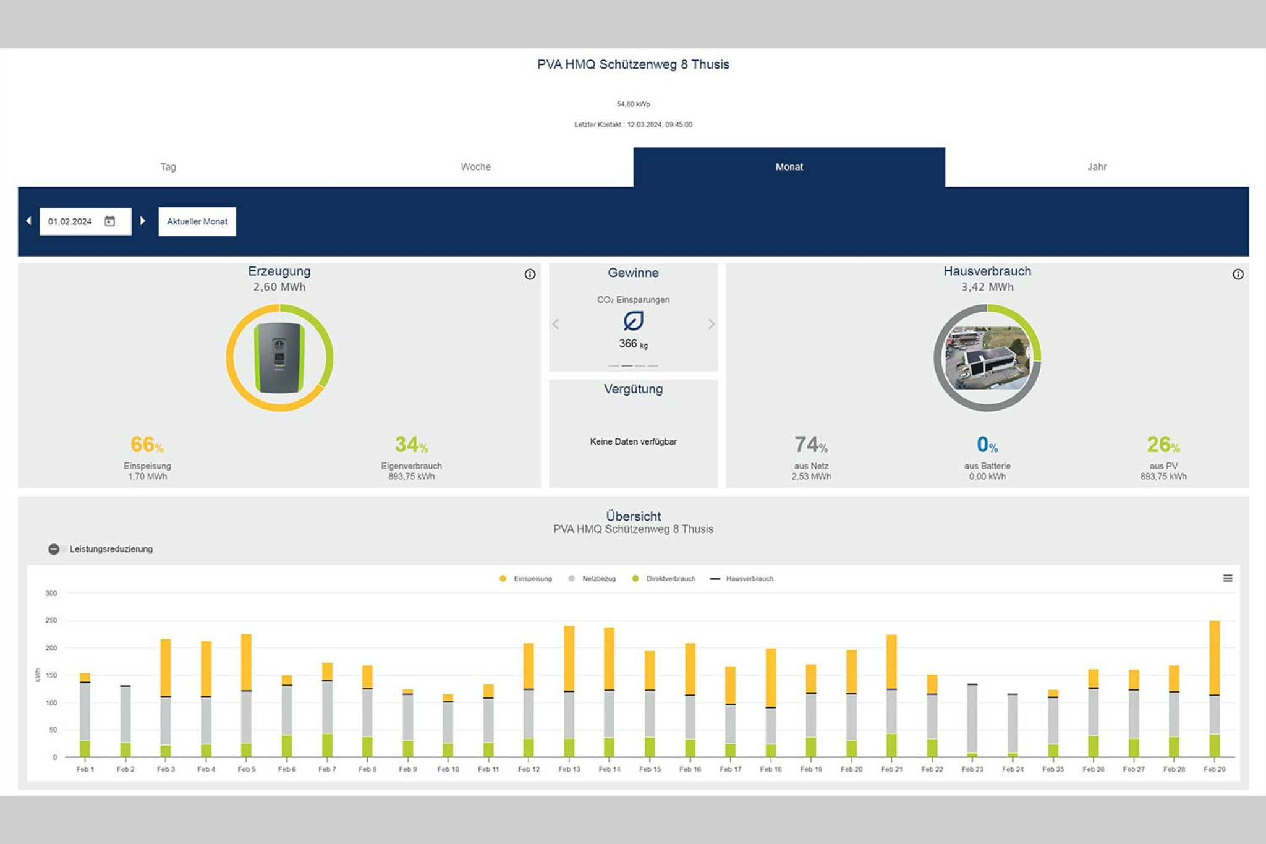Go to previous month arrow

point(28,221)
